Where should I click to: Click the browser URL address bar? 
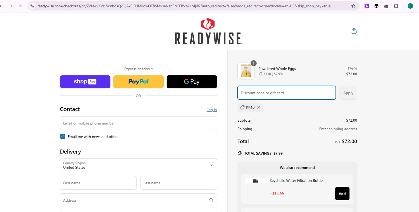pyautogui.click(x=193, y=6)
